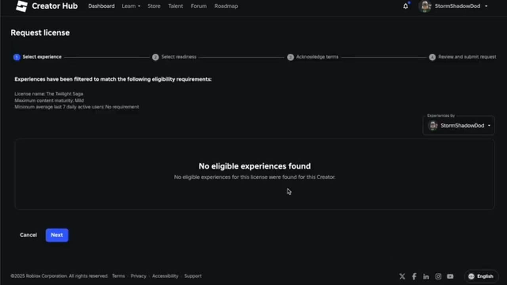The width and height of the screenshot is (507, 285).
Task: Open Roblox's LinkedIn page
Action: click(426, 276)
